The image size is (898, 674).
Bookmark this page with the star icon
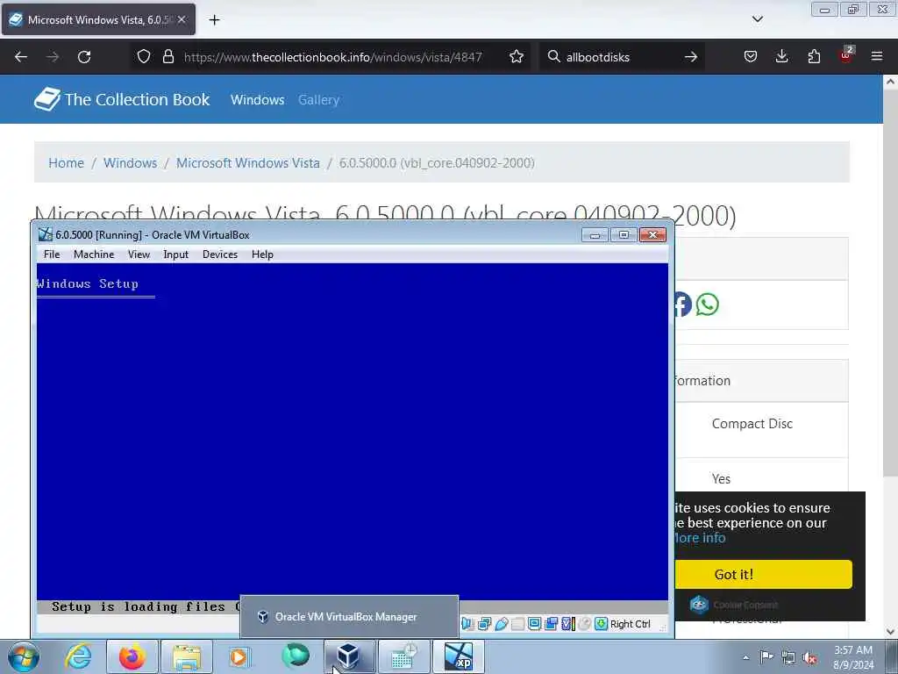point(516,57)
